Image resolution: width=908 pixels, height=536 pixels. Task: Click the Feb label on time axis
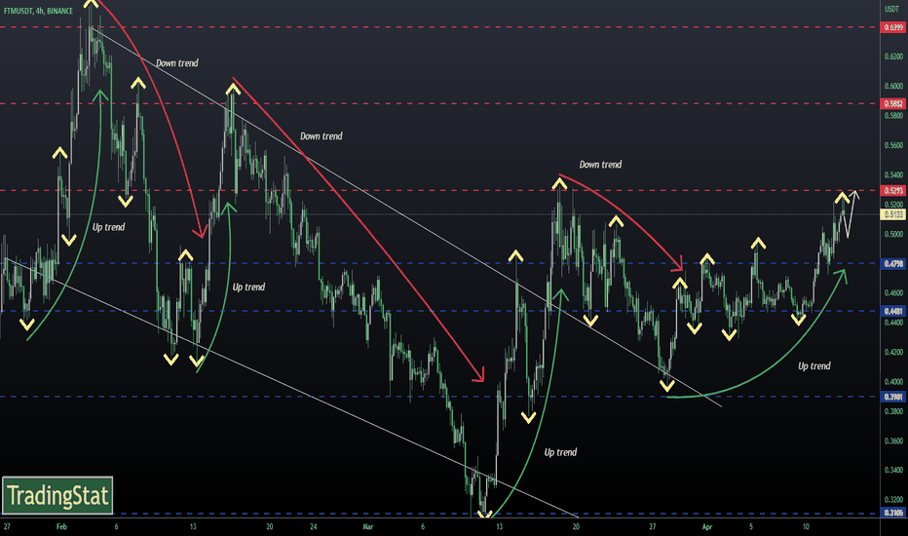click(x=61, y=526)
